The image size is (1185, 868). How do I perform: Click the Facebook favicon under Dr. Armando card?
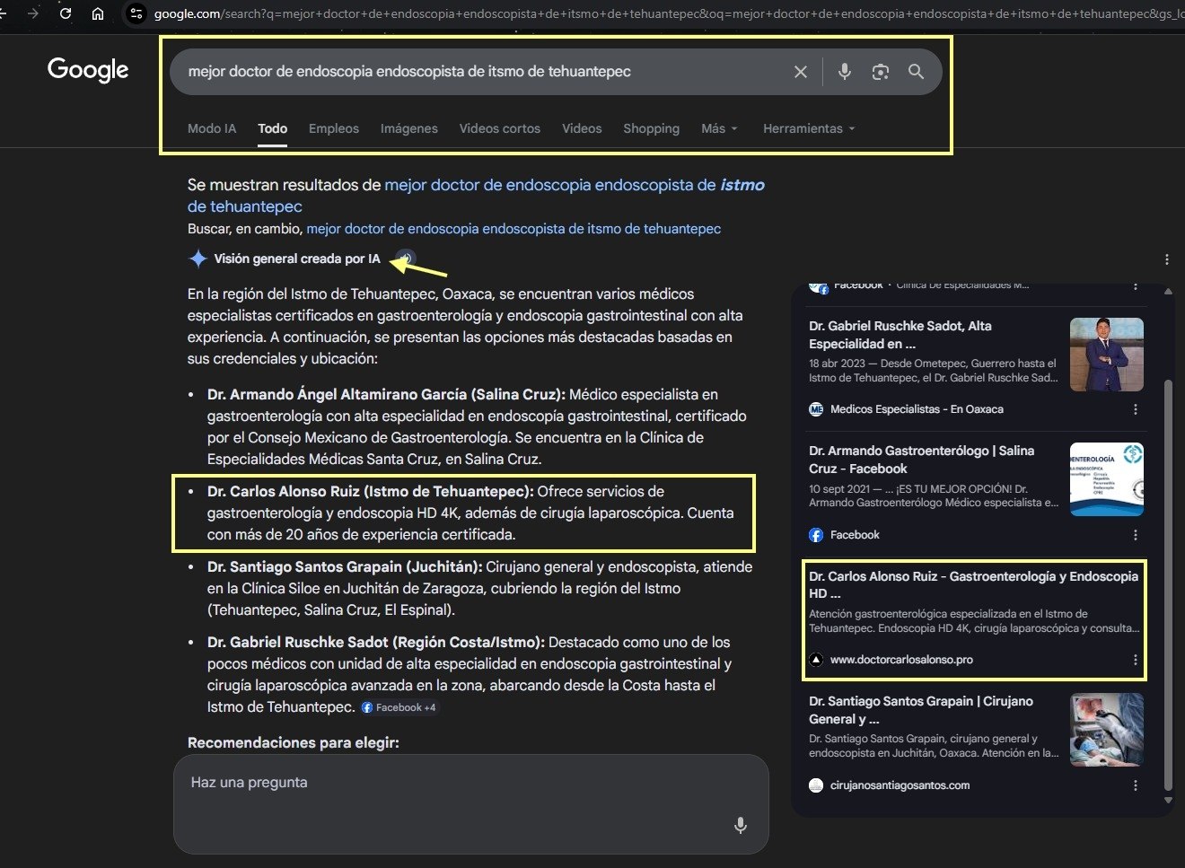(816, 535)
